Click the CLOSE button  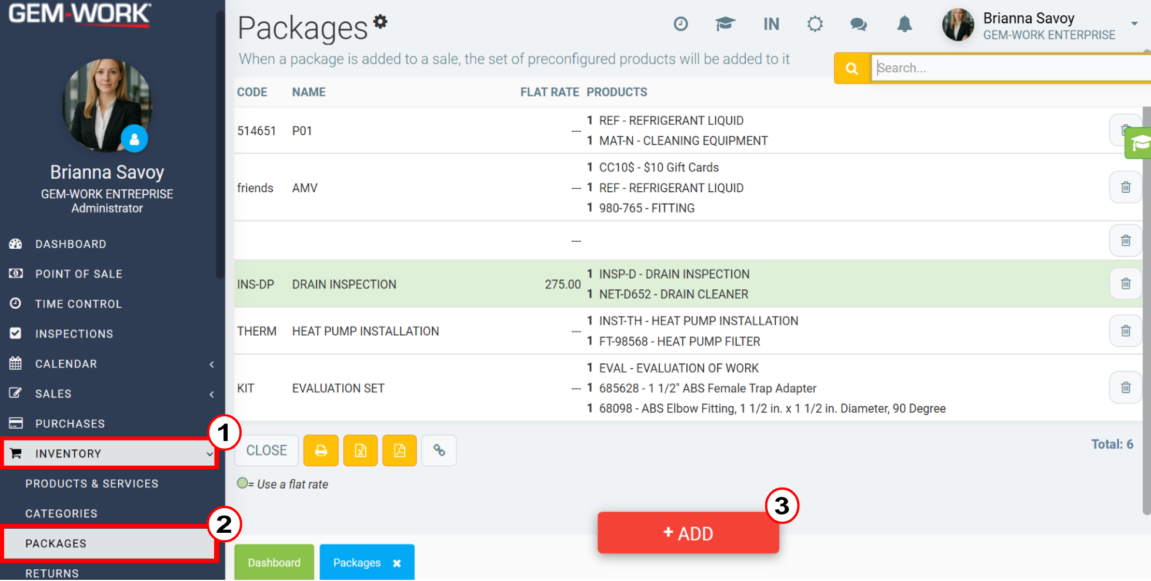[266, 450]
